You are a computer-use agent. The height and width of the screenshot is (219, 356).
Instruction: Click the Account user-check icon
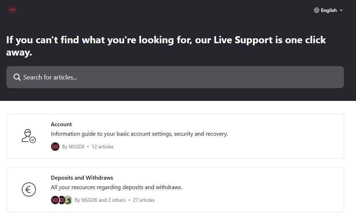(28, 136)
